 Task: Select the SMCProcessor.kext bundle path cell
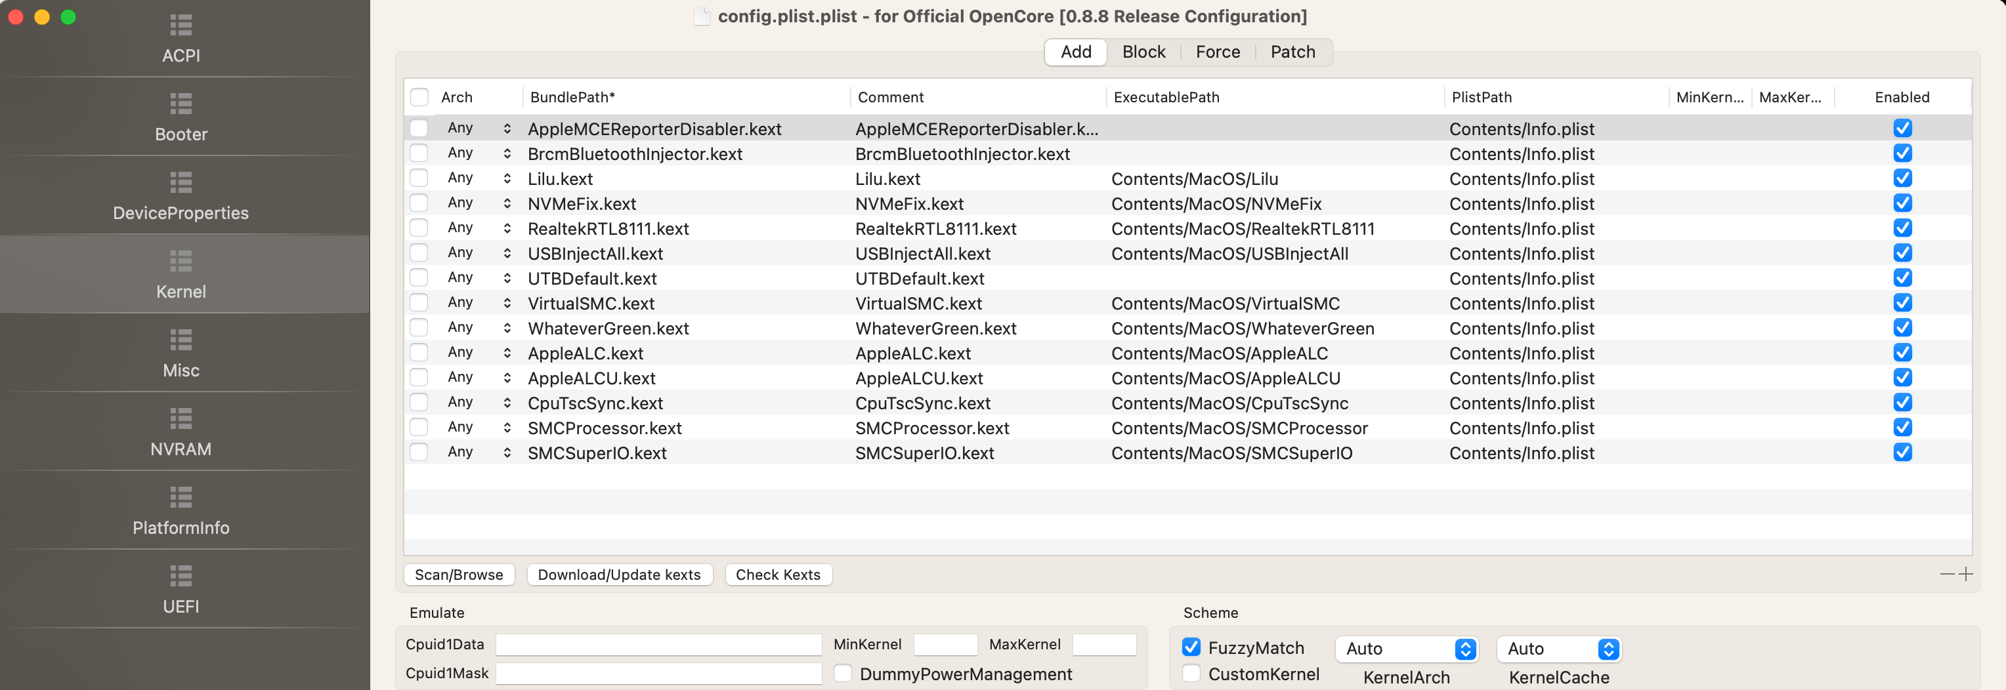click(x=605, y=428)
